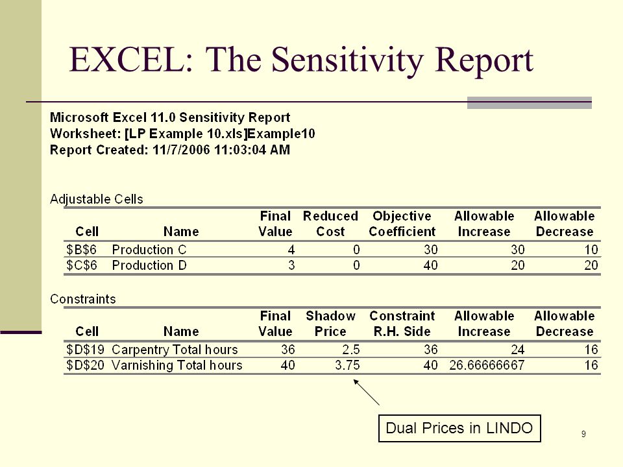The width and height of the screenshot is (623, 467).
Task: Select the Constraint R.H. Side column header
Action: [x=402, y=324]
